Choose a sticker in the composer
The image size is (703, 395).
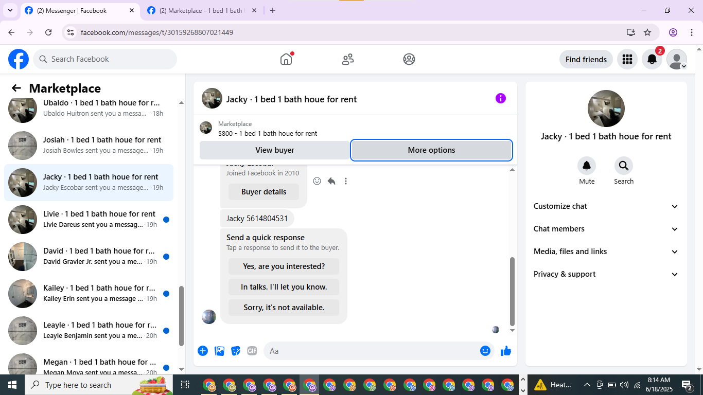(236, 351)
